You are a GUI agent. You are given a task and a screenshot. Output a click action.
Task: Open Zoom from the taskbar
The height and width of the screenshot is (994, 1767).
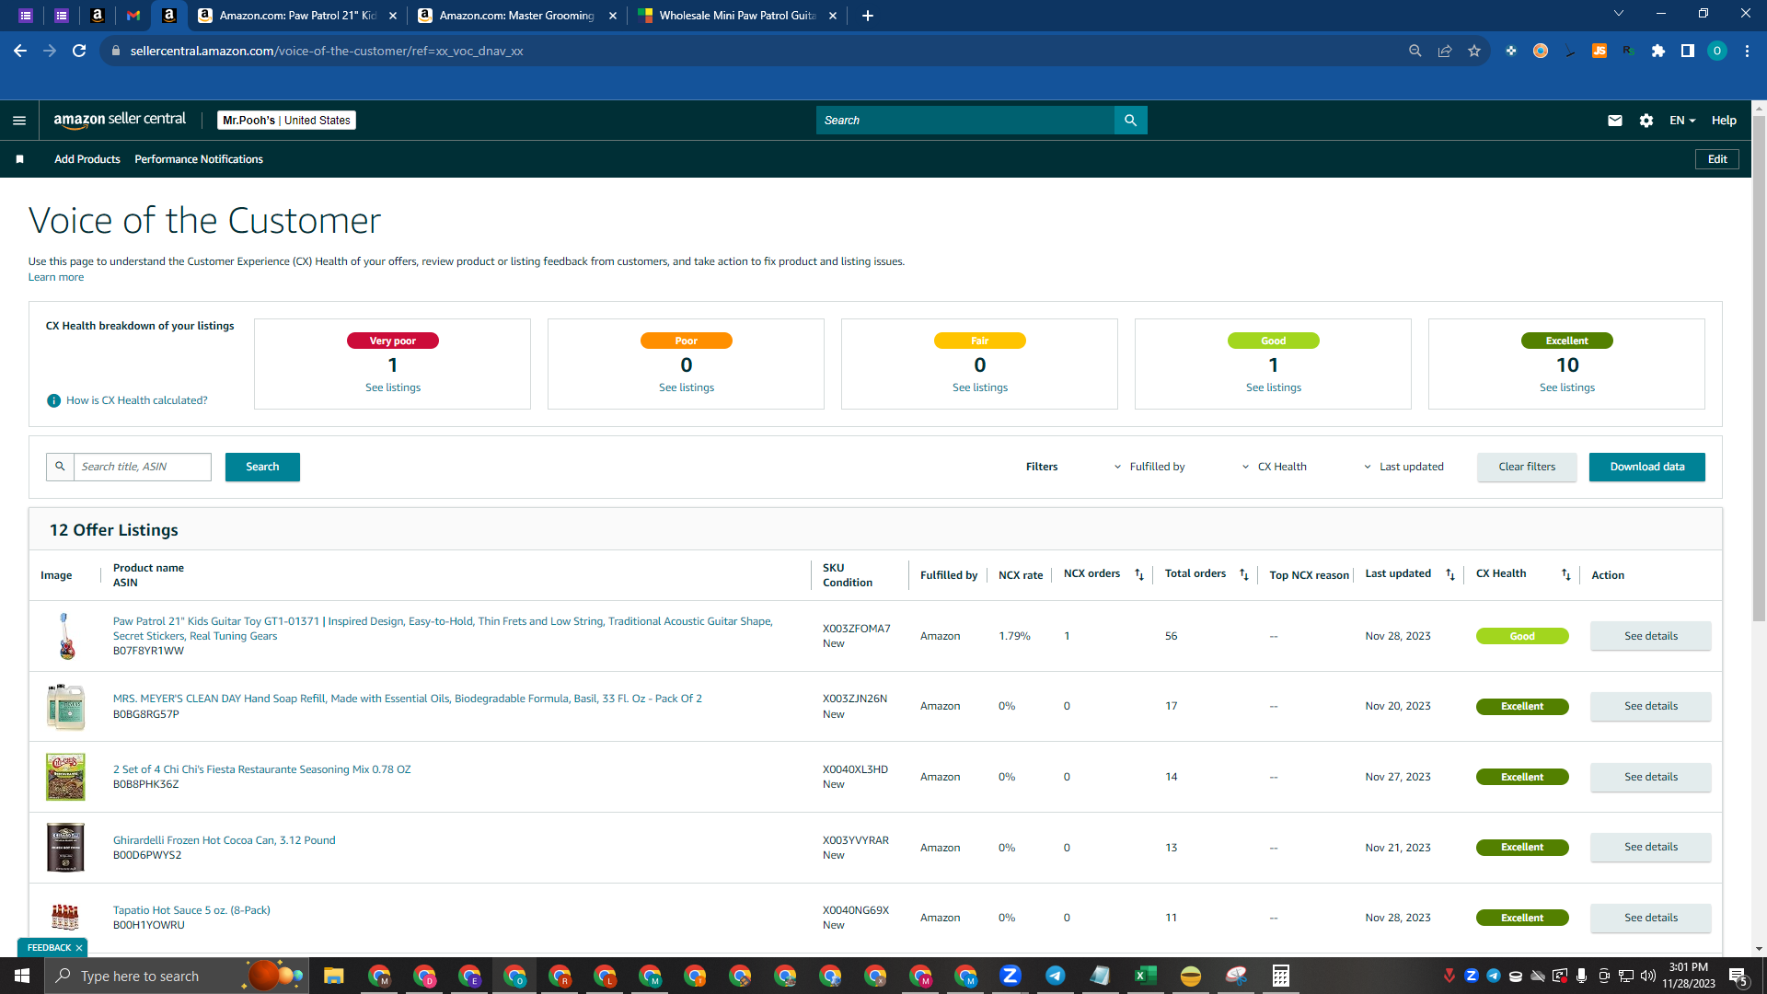point(1011,976)
